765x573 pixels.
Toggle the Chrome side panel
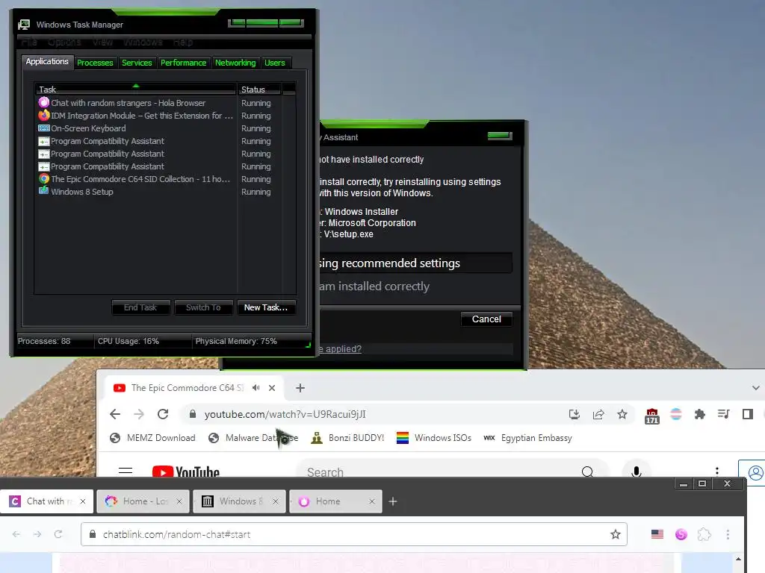[x=747, y=414]
